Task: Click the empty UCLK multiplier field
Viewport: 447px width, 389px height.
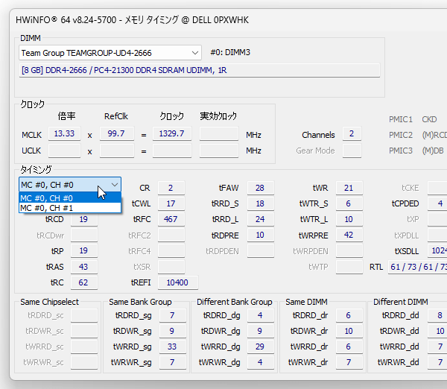Action: point(64,151)
